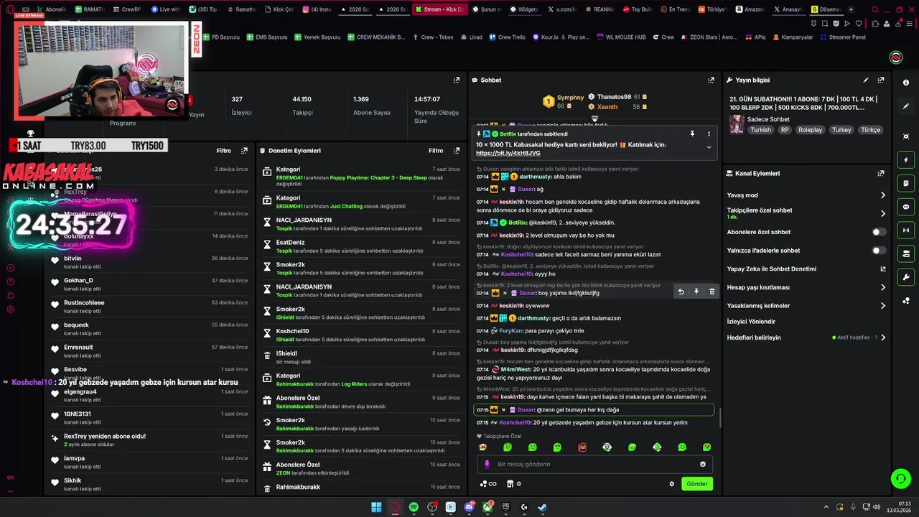Open Yapay Zeka ile Sohbet Denetimi
The height and width of the screenshot is (517, 919).
[x=806, y=269]
